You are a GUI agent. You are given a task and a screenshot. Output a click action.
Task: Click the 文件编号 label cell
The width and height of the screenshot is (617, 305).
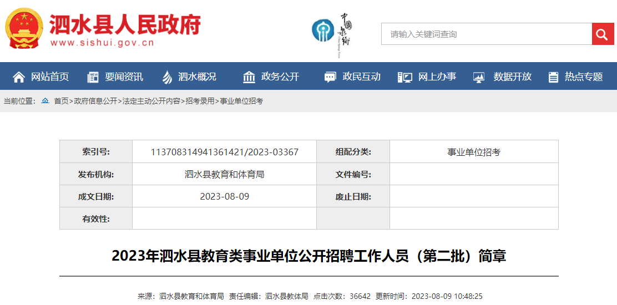353,174
